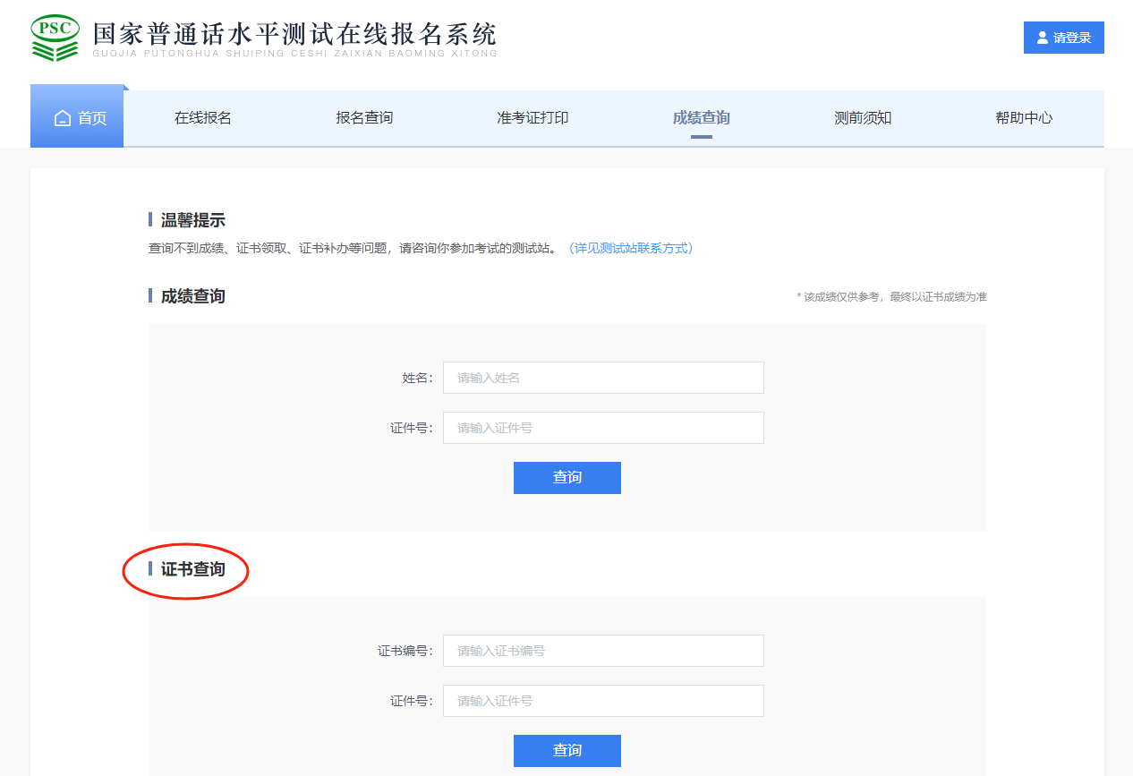Open the 在线报名 tab
1133x776 pixels.
tap(203, 118)
